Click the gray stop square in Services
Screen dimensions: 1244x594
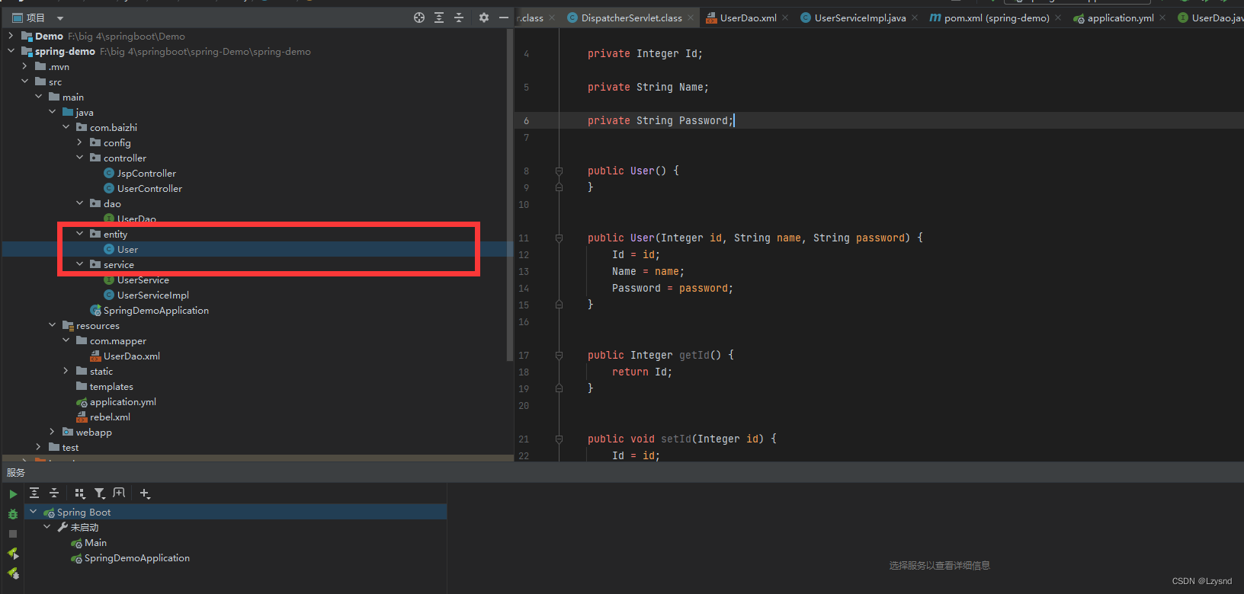coord(13,534)
